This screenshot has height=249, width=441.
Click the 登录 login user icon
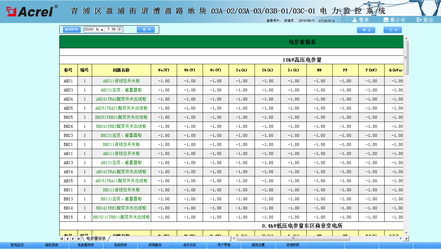355,20
